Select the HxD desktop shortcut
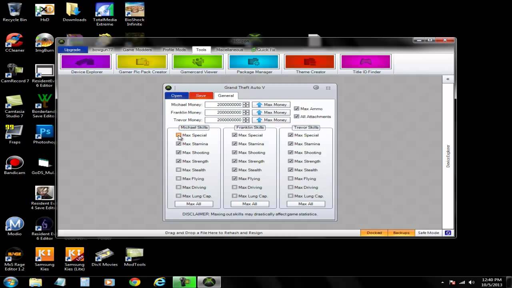This screenshot has width=512, height=288. 45,12
